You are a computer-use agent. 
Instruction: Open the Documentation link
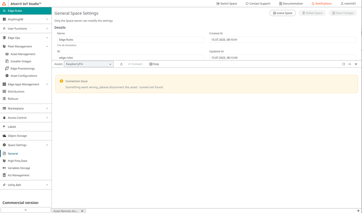[291, 4]
